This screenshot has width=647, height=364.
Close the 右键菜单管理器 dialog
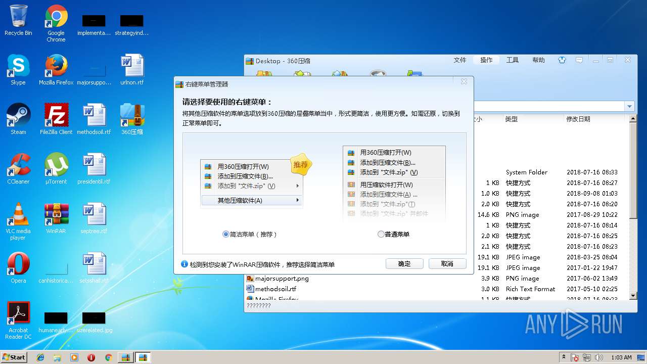[x=464, y=81]
